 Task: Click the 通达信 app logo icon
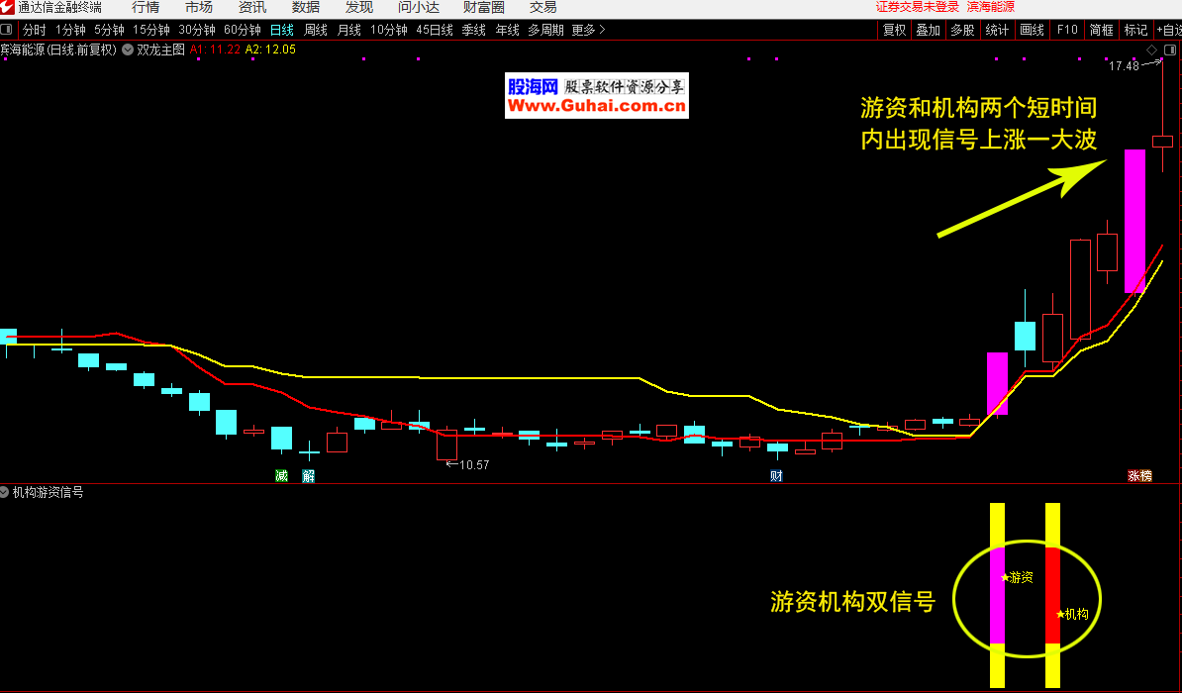pyautogui.click(x=8, y=7)
